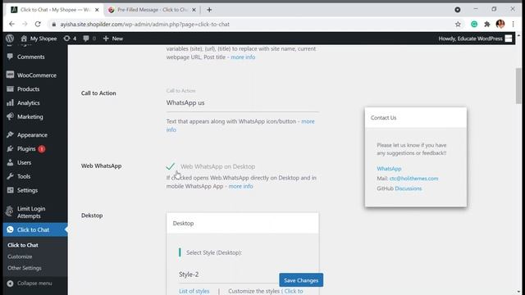Viewport: 525px width, 295px height.
Task: Open more info link under pre-filled variables
Action: pyautogui.click(x=243, y=57)
